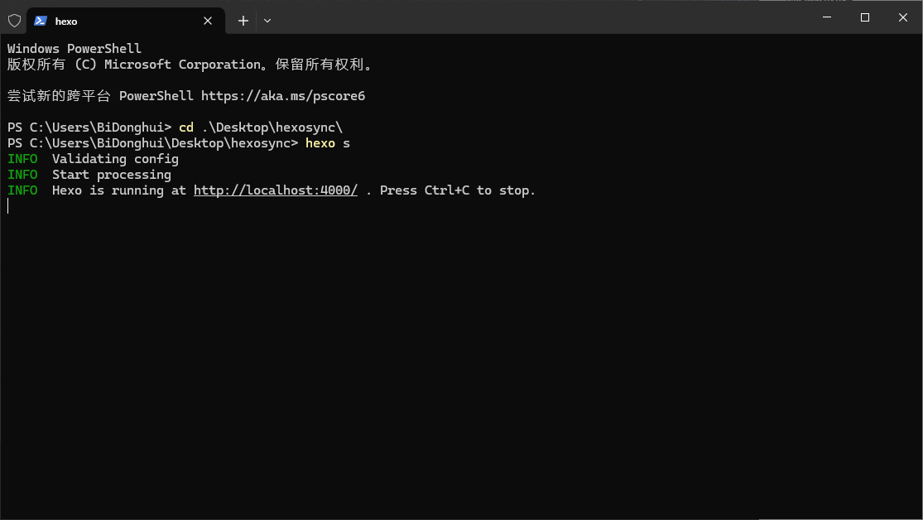Viewport: 923px width, 520px height.
Task: Close the hexo tab with its X
Action: click(208, 21)
